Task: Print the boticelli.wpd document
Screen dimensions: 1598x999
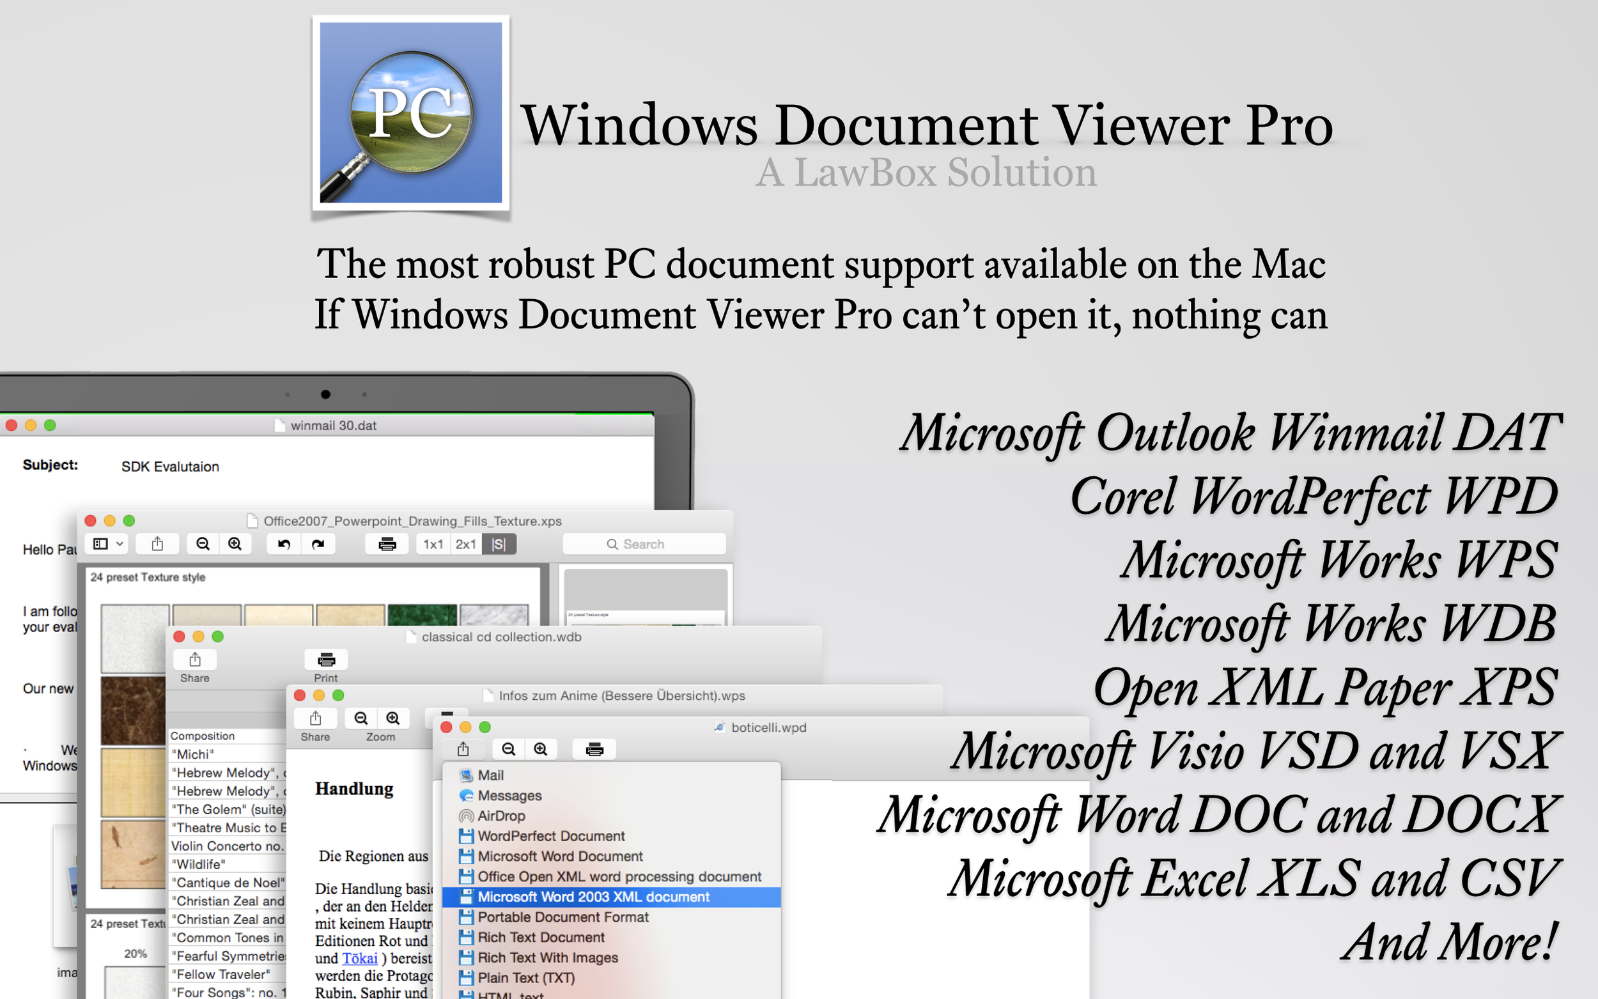Action: (594, 748)
